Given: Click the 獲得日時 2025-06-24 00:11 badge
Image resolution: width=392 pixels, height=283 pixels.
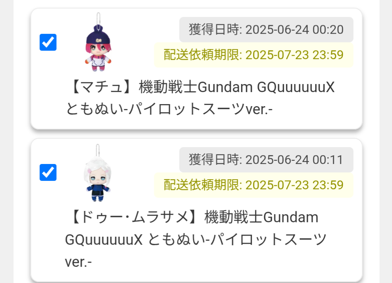Looking at the screenshot, I should (266, 160).
